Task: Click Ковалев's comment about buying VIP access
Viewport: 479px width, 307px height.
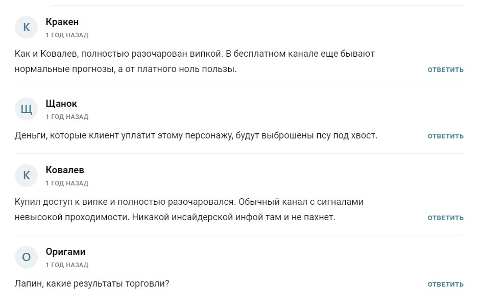Action: pyautogui.click(x=189, y=209)
